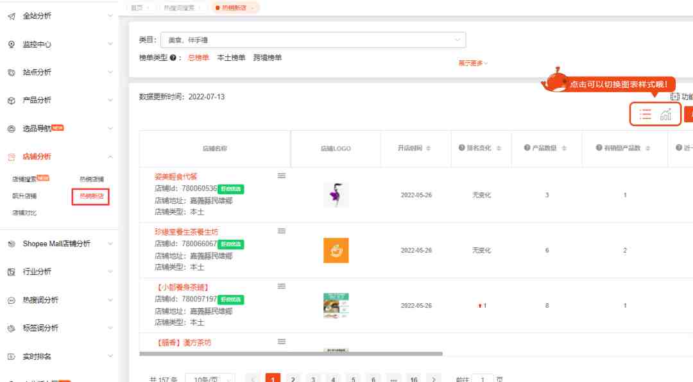Screen dimensions: 693x382
Task: Open the 【小銘養身茶舖】 shop link
Action: 182,288
